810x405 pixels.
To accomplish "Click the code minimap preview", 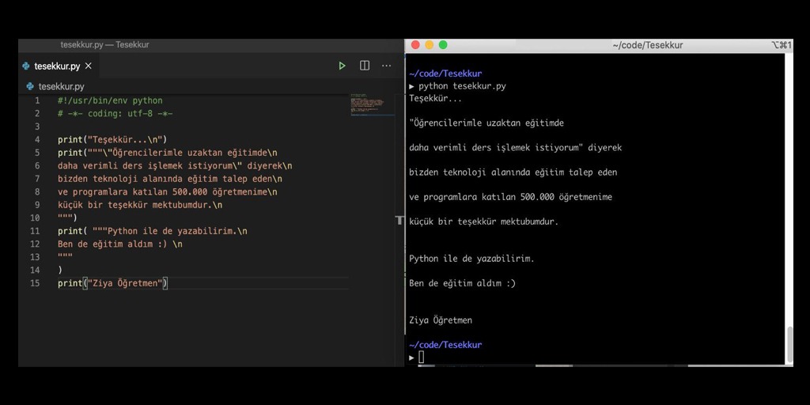I will (373, 105).
